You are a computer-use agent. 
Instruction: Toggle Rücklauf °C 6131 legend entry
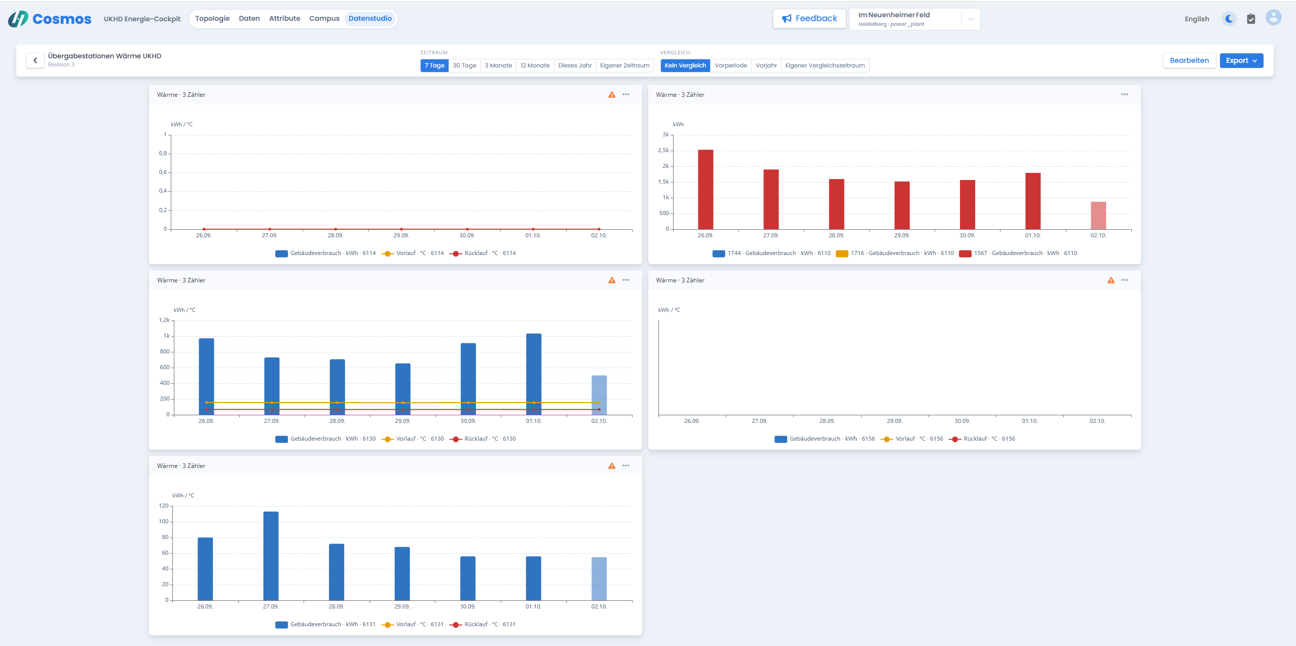pos(482,625)
